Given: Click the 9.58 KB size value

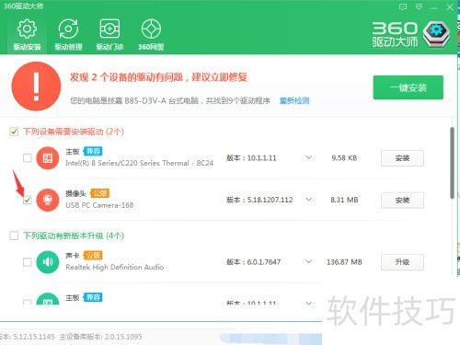Looking at the screenshot, I should (x=344, y=158).
